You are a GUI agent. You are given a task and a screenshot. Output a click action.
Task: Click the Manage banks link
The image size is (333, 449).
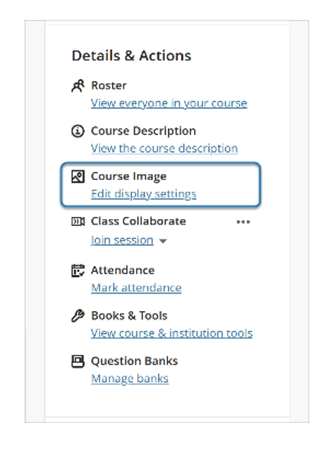tap(130, 379)
